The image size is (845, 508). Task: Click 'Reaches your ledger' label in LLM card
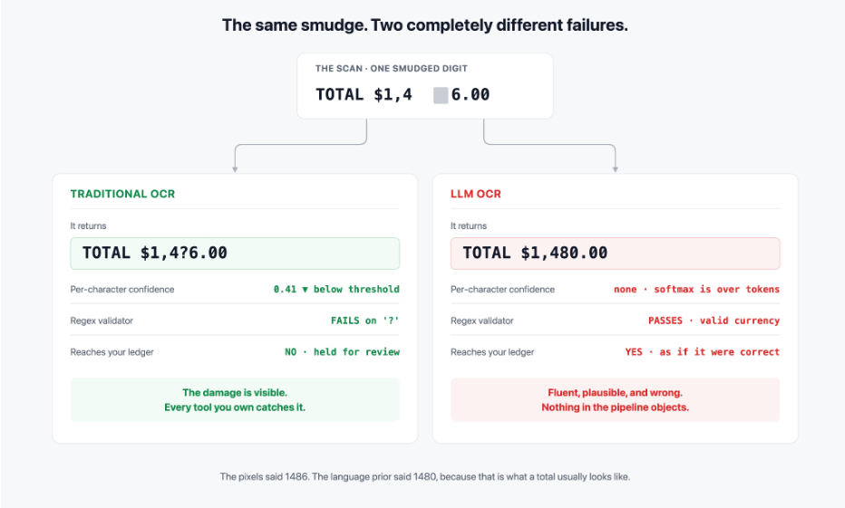pos(492,352)
